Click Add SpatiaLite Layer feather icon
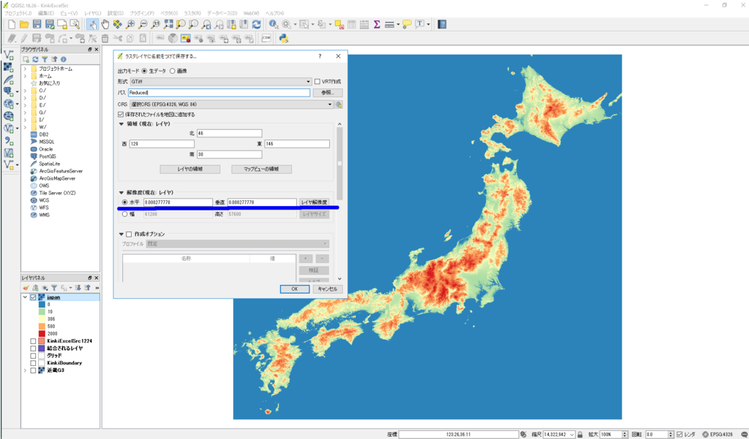The height and width of the screenshot is (439, 749). tap(8, 79)
